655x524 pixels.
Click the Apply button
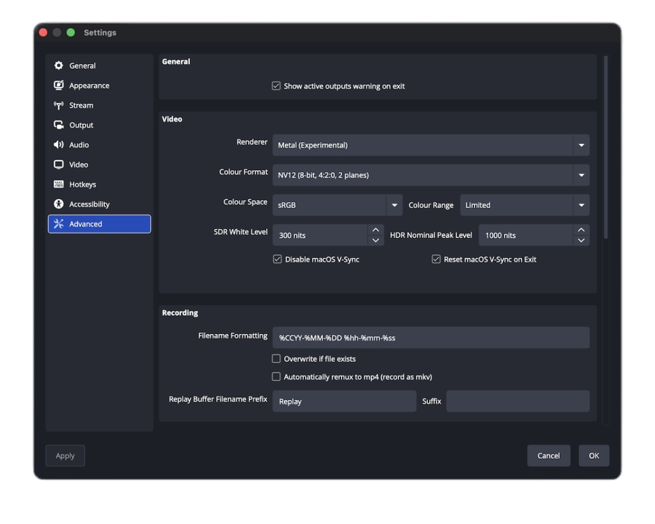pos(65,456)
